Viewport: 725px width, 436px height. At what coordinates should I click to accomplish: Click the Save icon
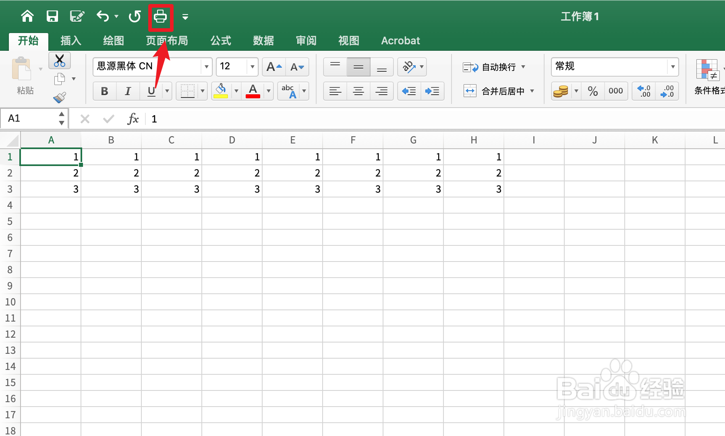pyautogui.click(x=52, y=17)
